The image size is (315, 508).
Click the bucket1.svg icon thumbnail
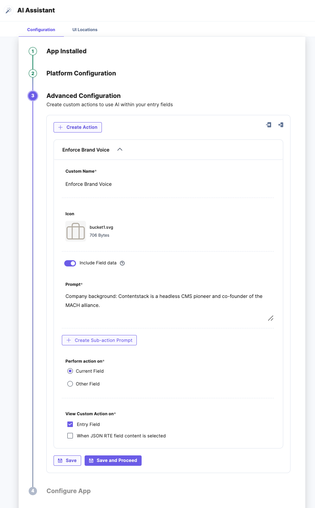click(x=76, y=231)
